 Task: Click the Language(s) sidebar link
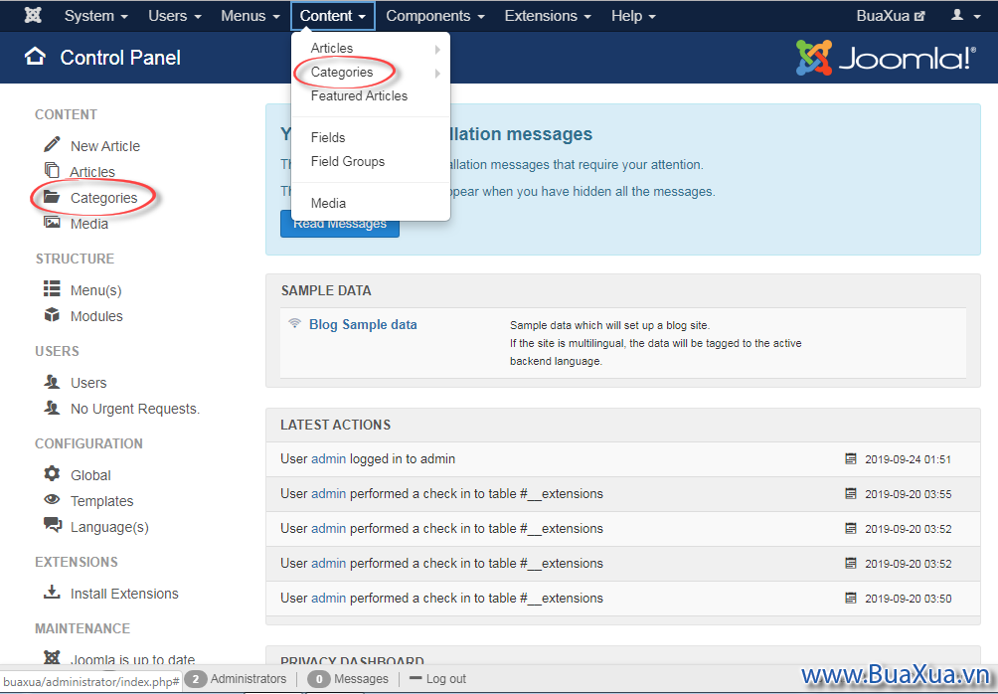[x=109, y=527]
